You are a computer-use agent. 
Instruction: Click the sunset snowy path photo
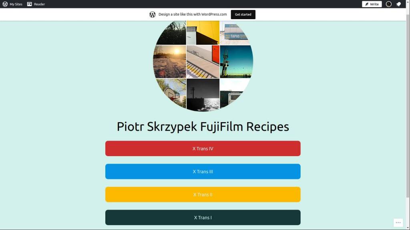(x=169, y=62)
